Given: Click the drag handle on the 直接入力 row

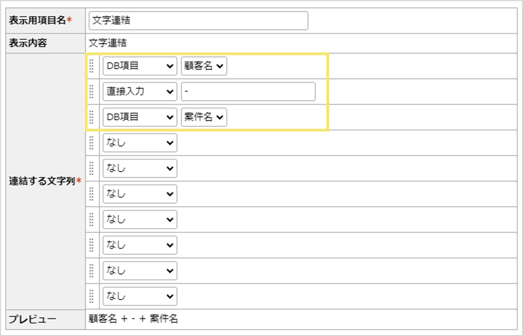Looking at the screenshot, I should click(92, 91).
